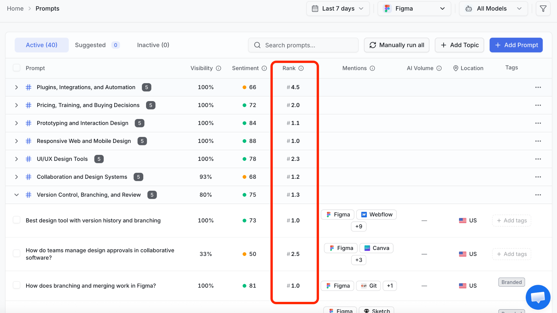Click the Figma chip in design approvals row
This screenshot has height=313, width=557.
click(341, 248)
